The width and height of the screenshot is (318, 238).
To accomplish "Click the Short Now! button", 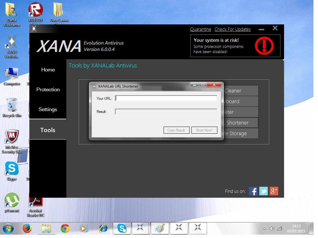I will [204, 130].
